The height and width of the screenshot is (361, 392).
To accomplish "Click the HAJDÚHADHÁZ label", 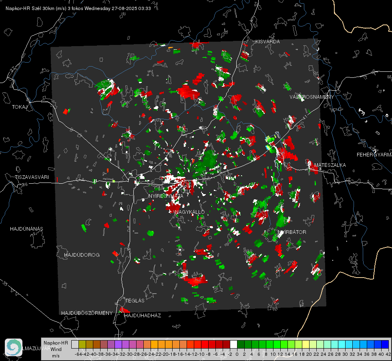I will [143, 315].
